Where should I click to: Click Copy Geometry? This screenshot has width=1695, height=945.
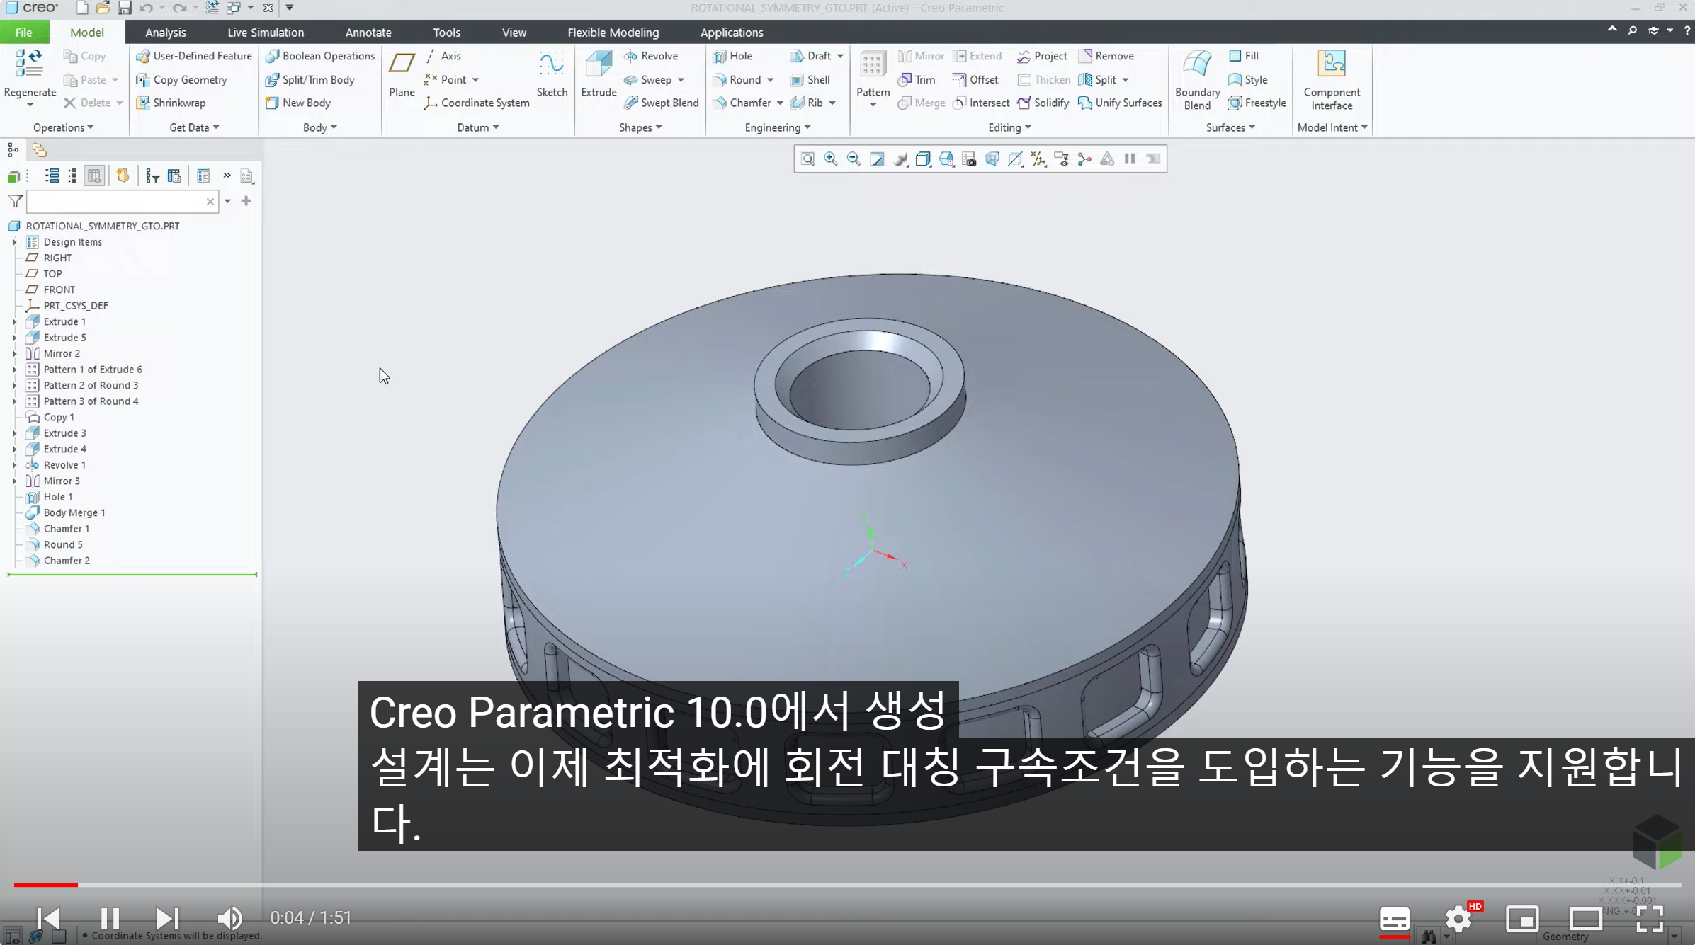(181, 80)
